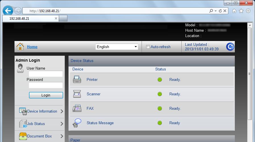Click the Admin Login heading
This screenshot has height=142, width=255.
pos(28,60)
